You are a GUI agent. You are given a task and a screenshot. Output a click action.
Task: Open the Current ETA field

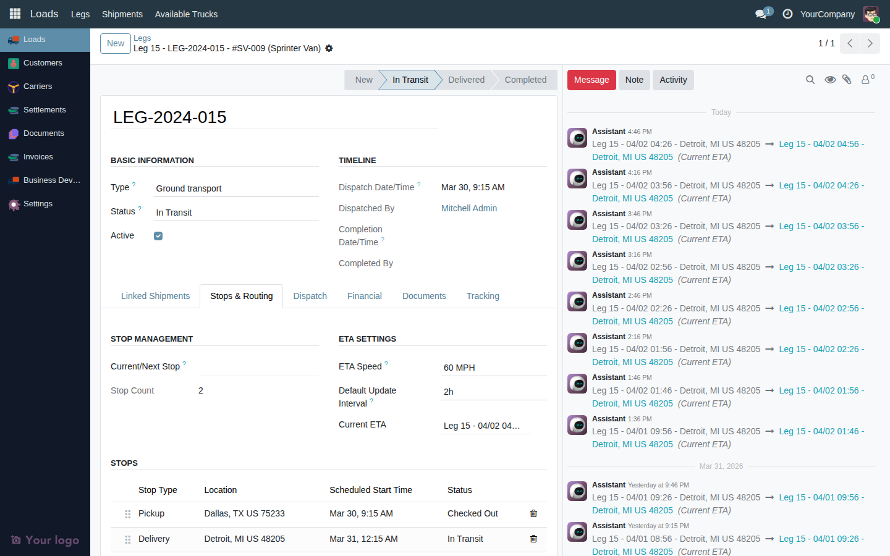tap(486, 426)
